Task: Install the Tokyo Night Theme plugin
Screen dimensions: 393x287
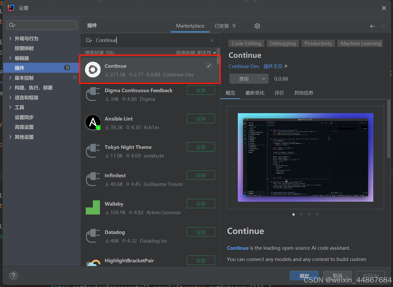Action: [x=201, y=147]
